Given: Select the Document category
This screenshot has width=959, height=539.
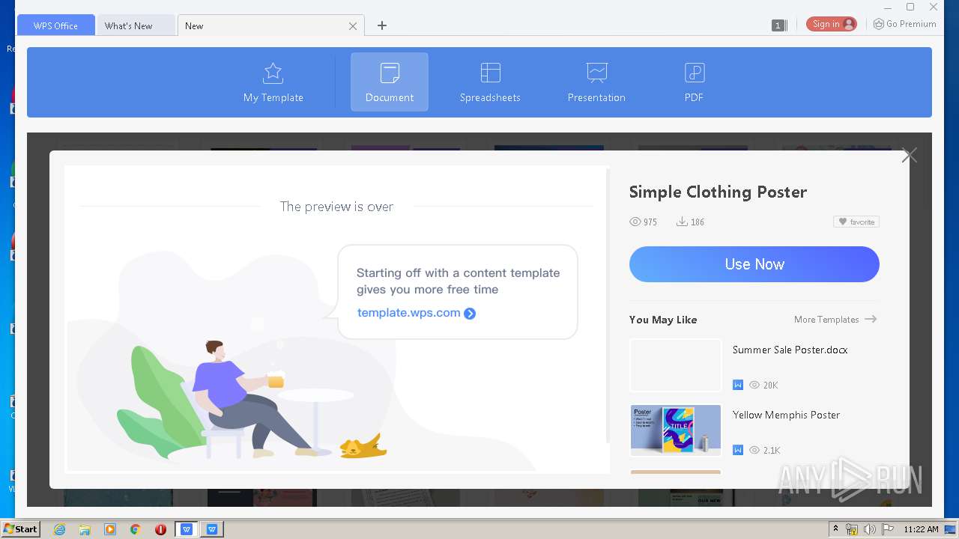Looking at the screenshot, I should pyautogui.click(x=390, y=82).
